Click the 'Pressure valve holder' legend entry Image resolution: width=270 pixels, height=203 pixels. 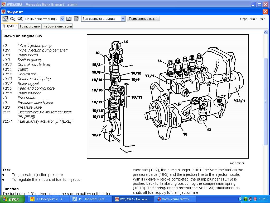[x=35, y=103]
